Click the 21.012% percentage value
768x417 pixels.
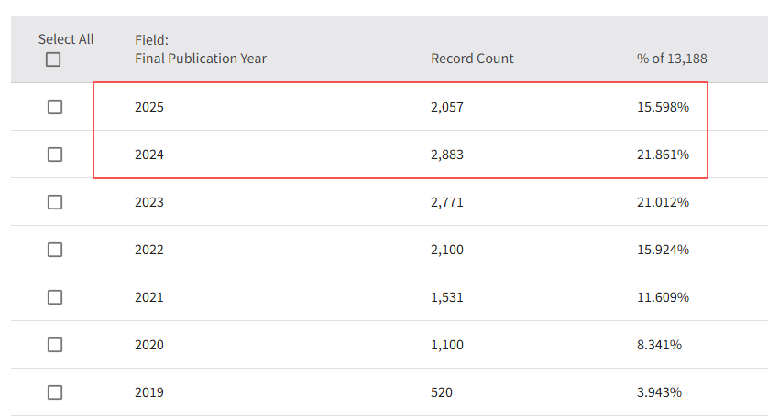(663, 202)
